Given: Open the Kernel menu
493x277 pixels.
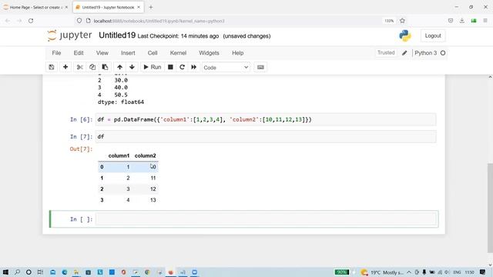Looking at the screenshot, I should pyautogui.click(x=178, y=53).
